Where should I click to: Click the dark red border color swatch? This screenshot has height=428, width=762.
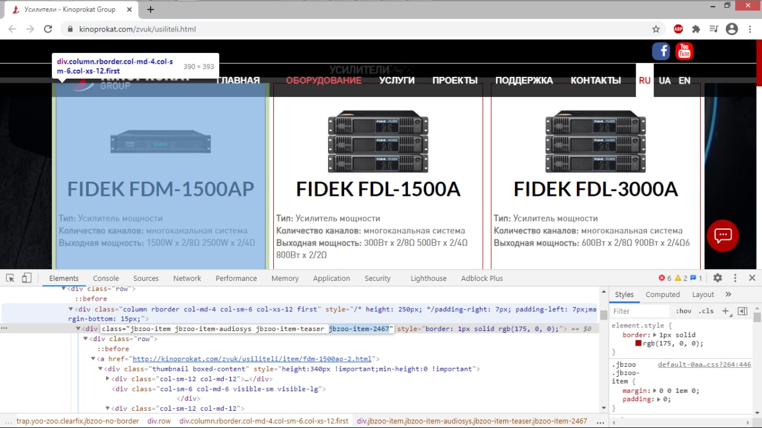[x=638, y=343]
